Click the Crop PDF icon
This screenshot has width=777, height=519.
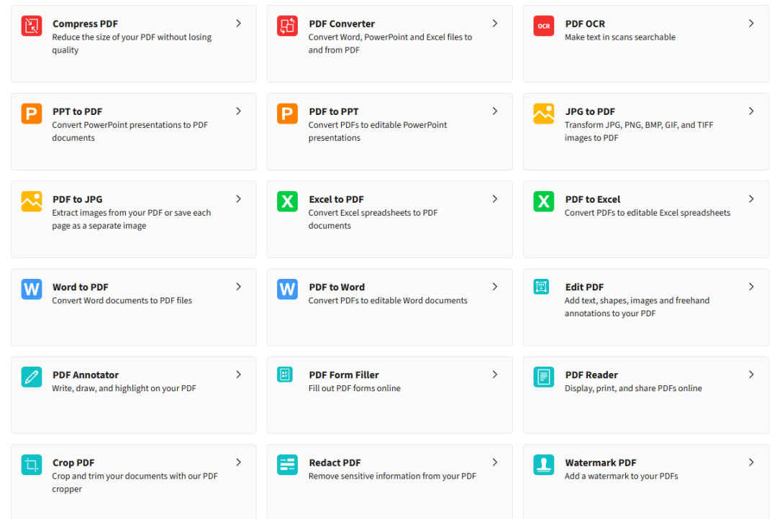pyautogui.click(x=32, y=464)
